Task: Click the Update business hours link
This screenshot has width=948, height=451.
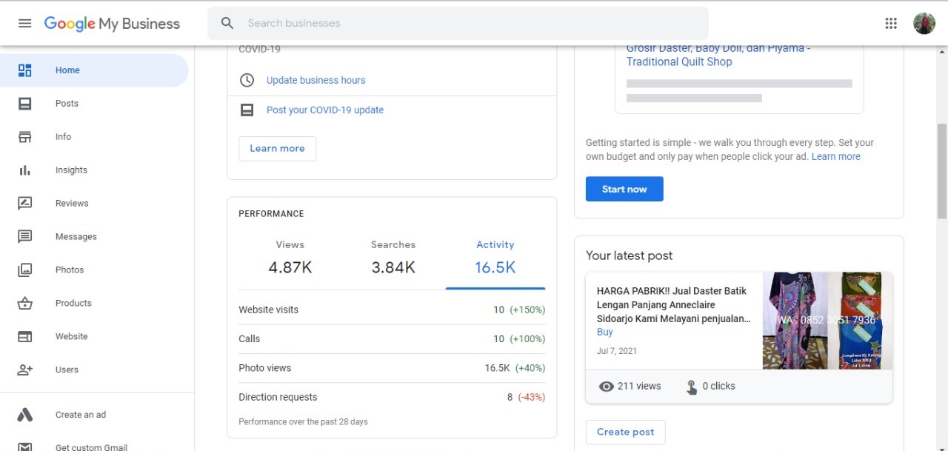Action: [316, 80]
